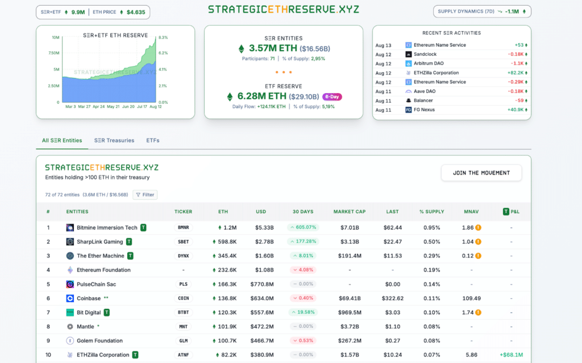This screenshot has width=582, height=363.
Task: Click the JOIN THE MOVEMENT button
Action: [481, 173]
